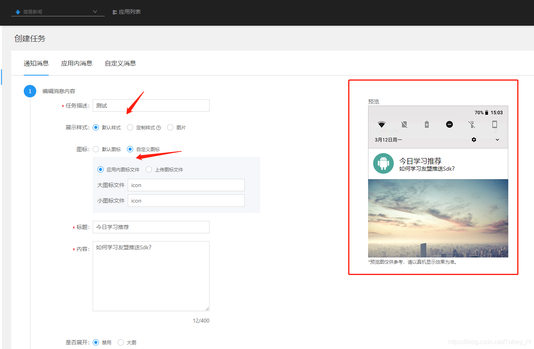Viewport: 534px width, 349px height.
Task: Click the battery saver icon in the preview
Action: click(426, 124)
